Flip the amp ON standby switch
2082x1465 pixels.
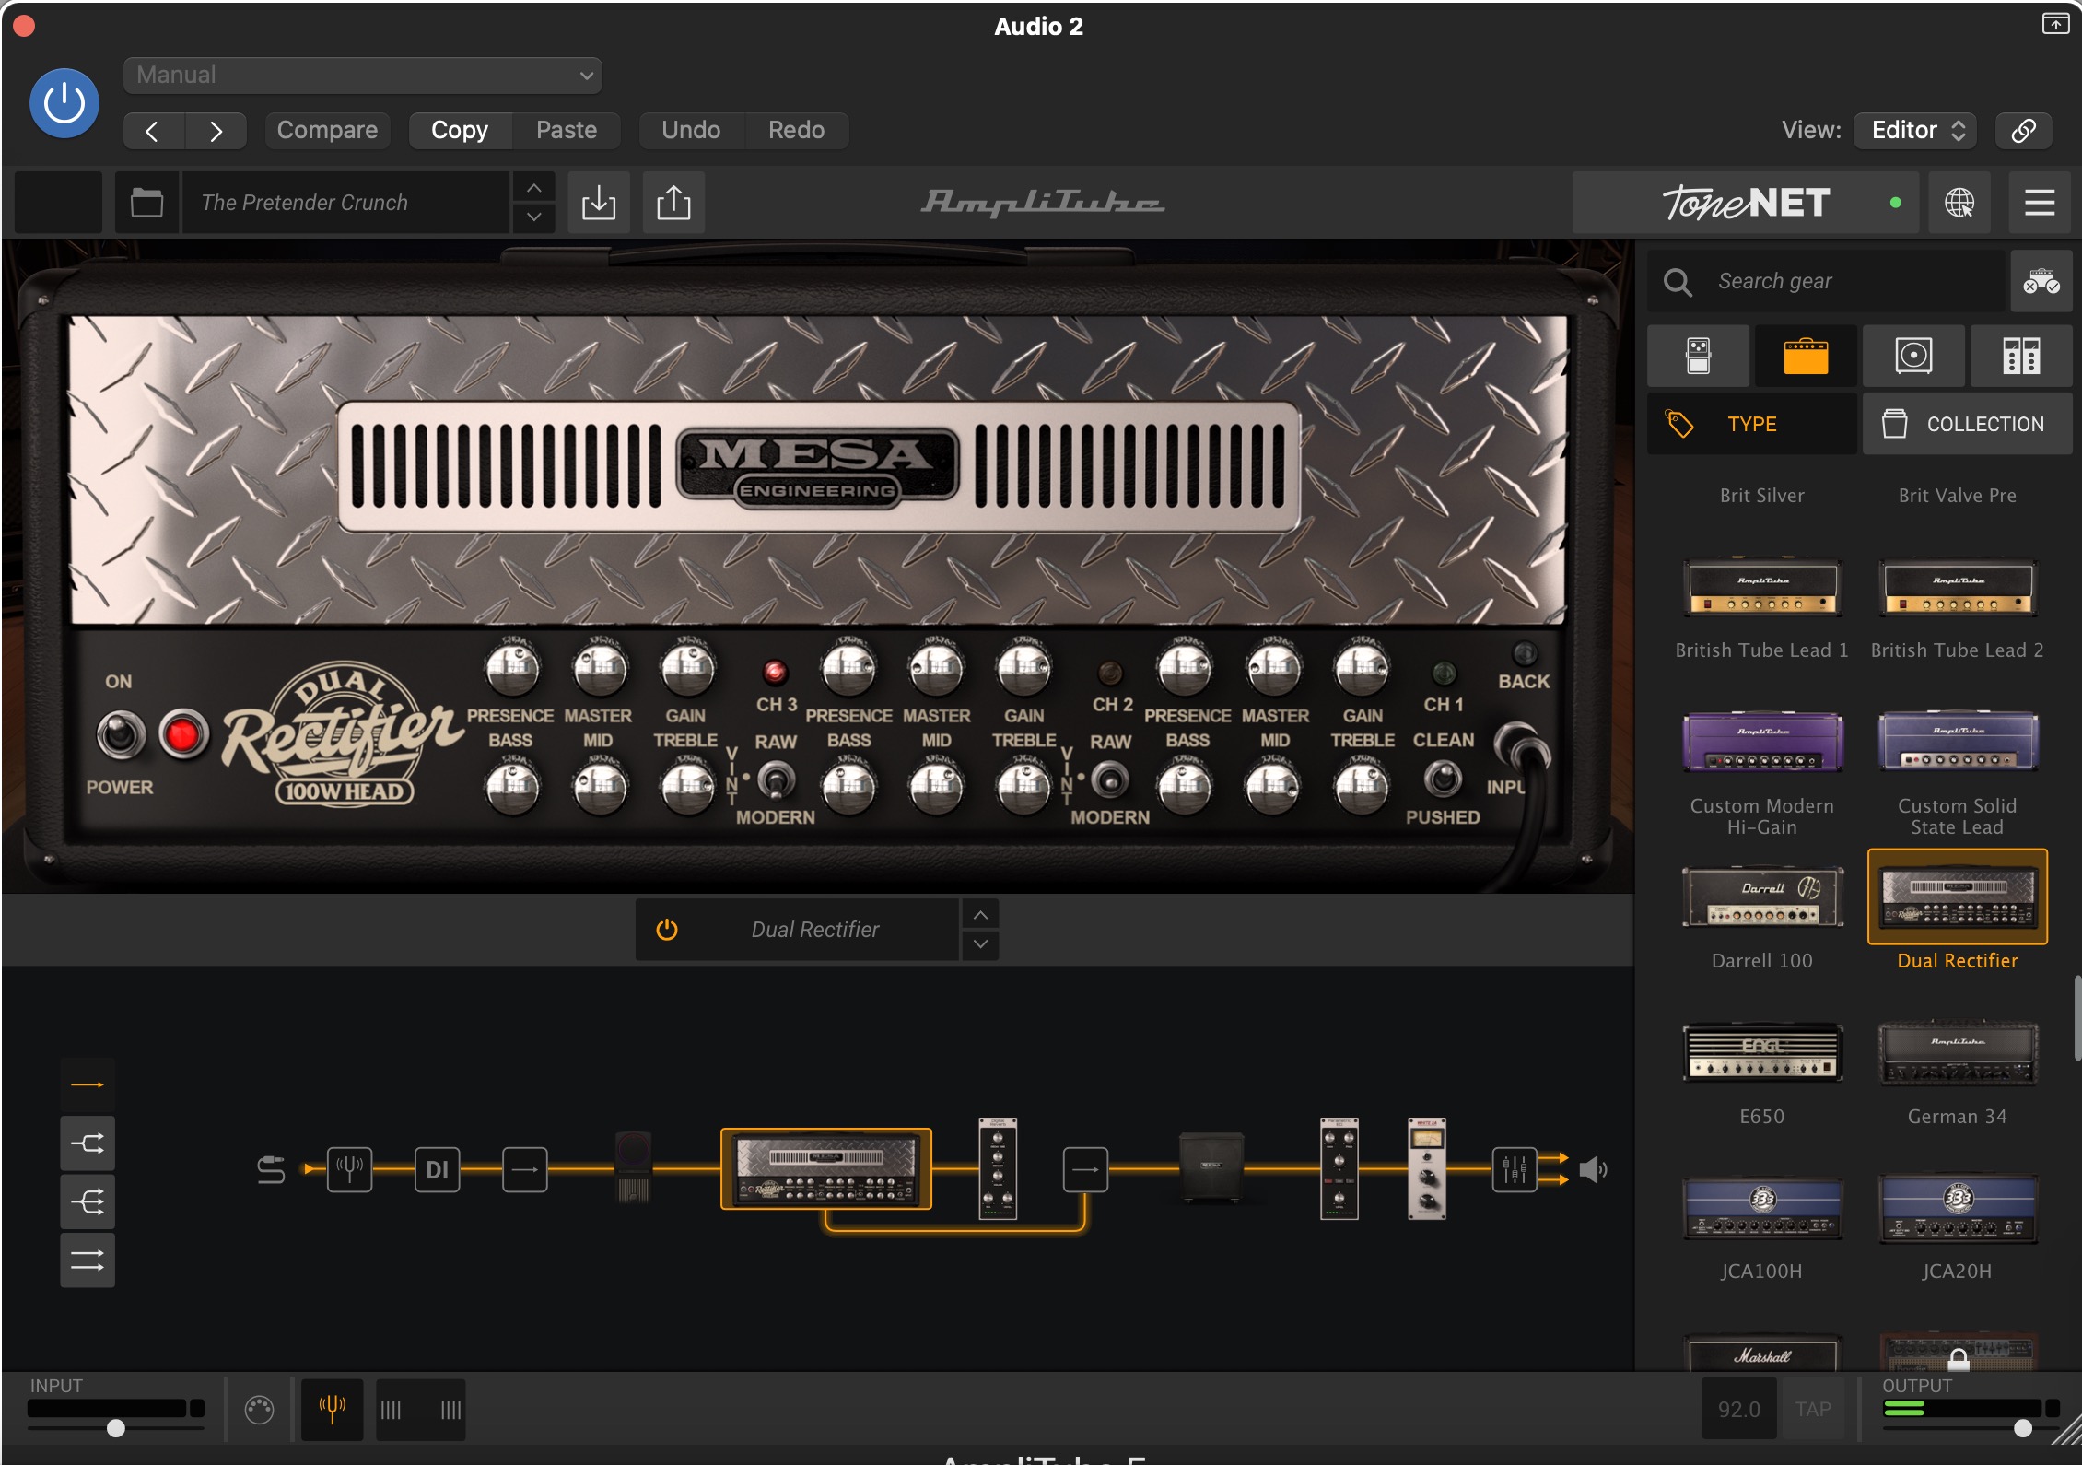(x=121, y=734)
